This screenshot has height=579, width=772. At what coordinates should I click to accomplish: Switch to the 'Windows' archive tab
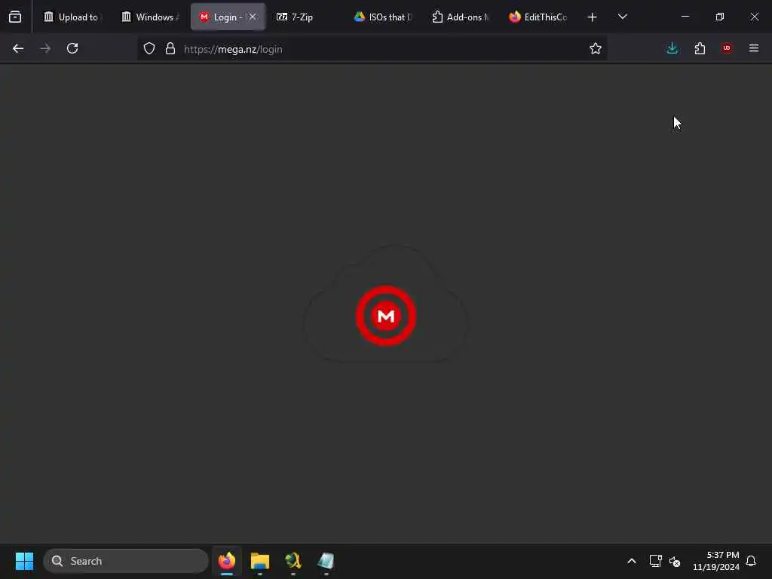pos(150,17)
